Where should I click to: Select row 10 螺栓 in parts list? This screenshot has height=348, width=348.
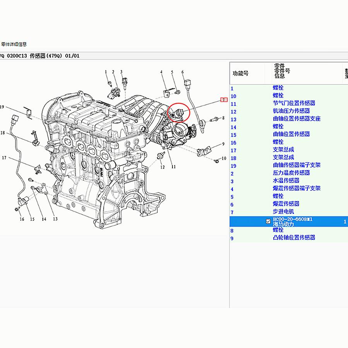(x=289, y=96)
